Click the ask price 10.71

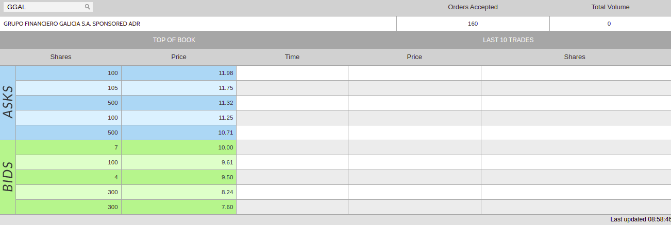pos(226,133)
